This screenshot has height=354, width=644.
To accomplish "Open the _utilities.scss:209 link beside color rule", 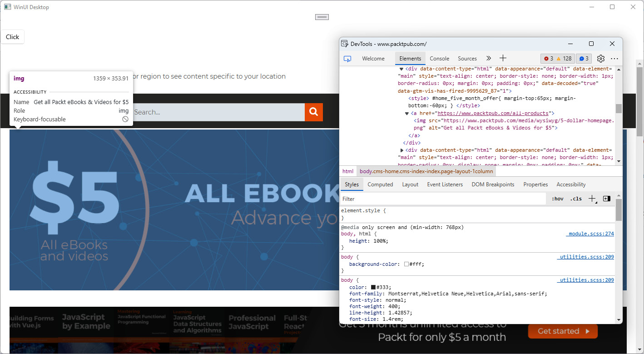I will click(585, 280).
